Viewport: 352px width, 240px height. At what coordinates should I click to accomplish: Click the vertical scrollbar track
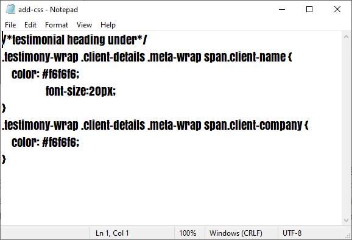click(x=346, y=128)
